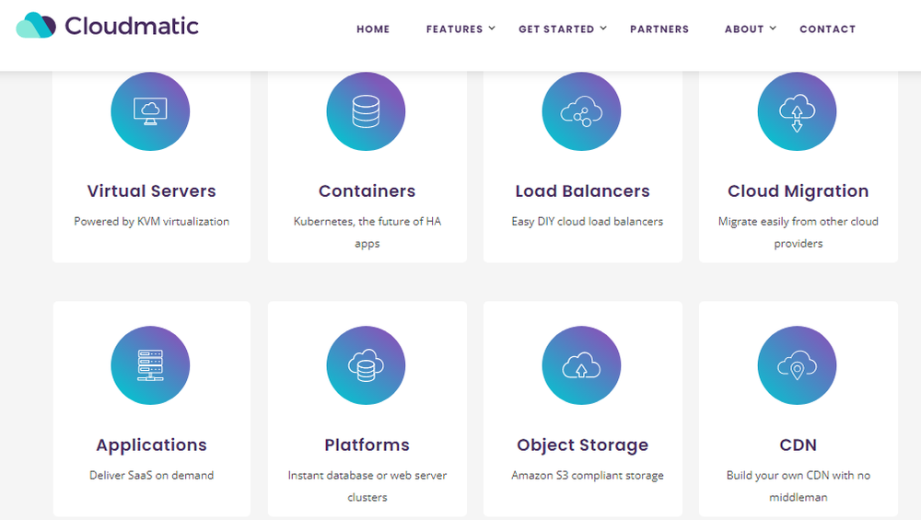Click the Cloudmatic cloud logo icon

pos(36,25)
